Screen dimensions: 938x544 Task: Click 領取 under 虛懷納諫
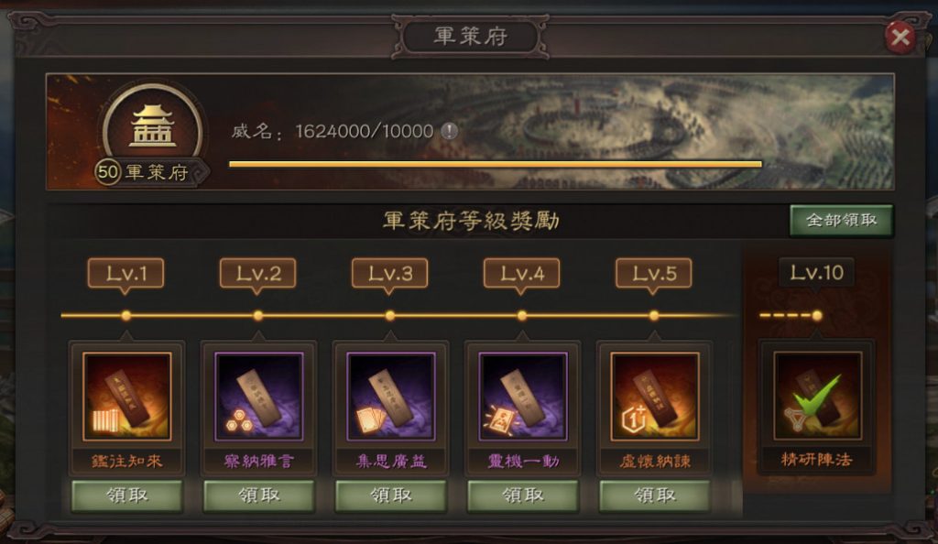(655, 495)
